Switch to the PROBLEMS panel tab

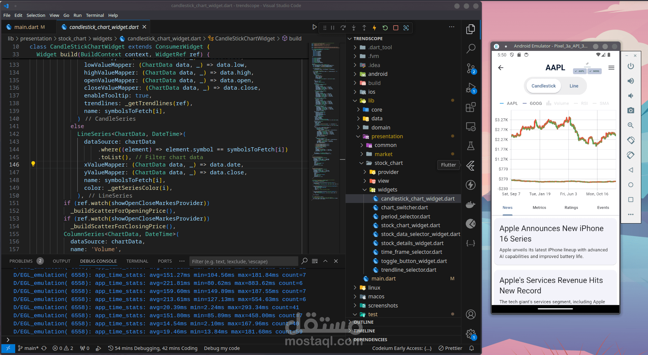(x=21, y=261)
